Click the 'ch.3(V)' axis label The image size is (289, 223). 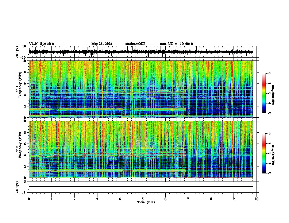pos(18,187)
